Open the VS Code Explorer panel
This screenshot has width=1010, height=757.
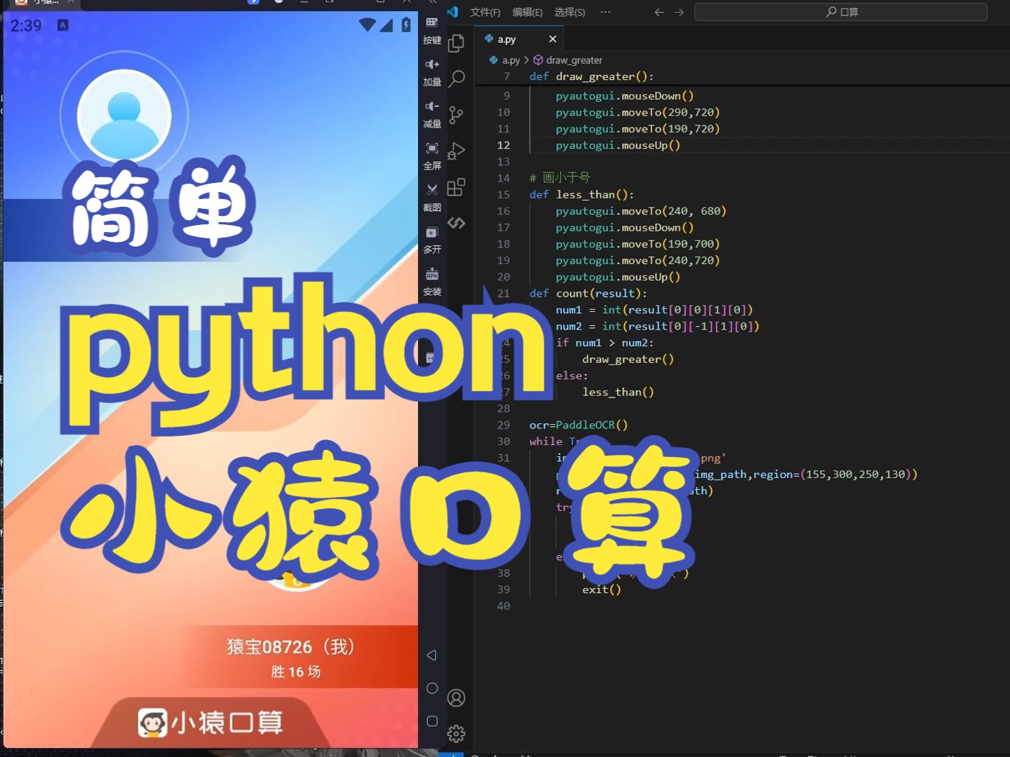coord(457,43)
